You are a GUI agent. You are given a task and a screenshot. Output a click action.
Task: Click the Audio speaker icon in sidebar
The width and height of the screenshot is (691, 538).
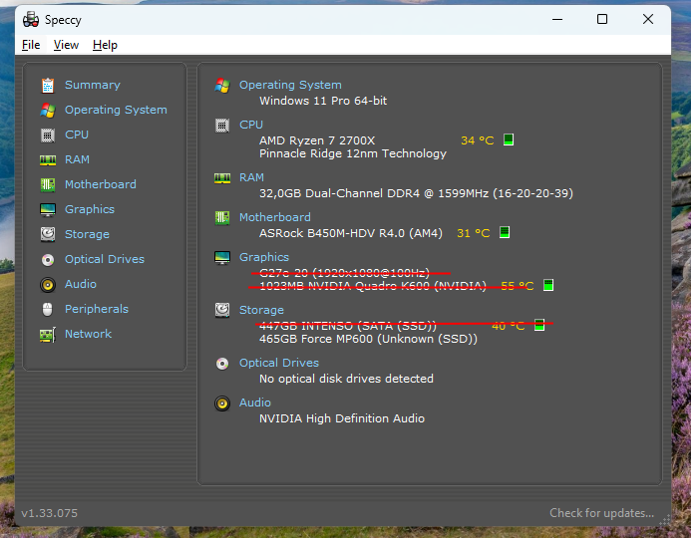[x=48, y=285]
